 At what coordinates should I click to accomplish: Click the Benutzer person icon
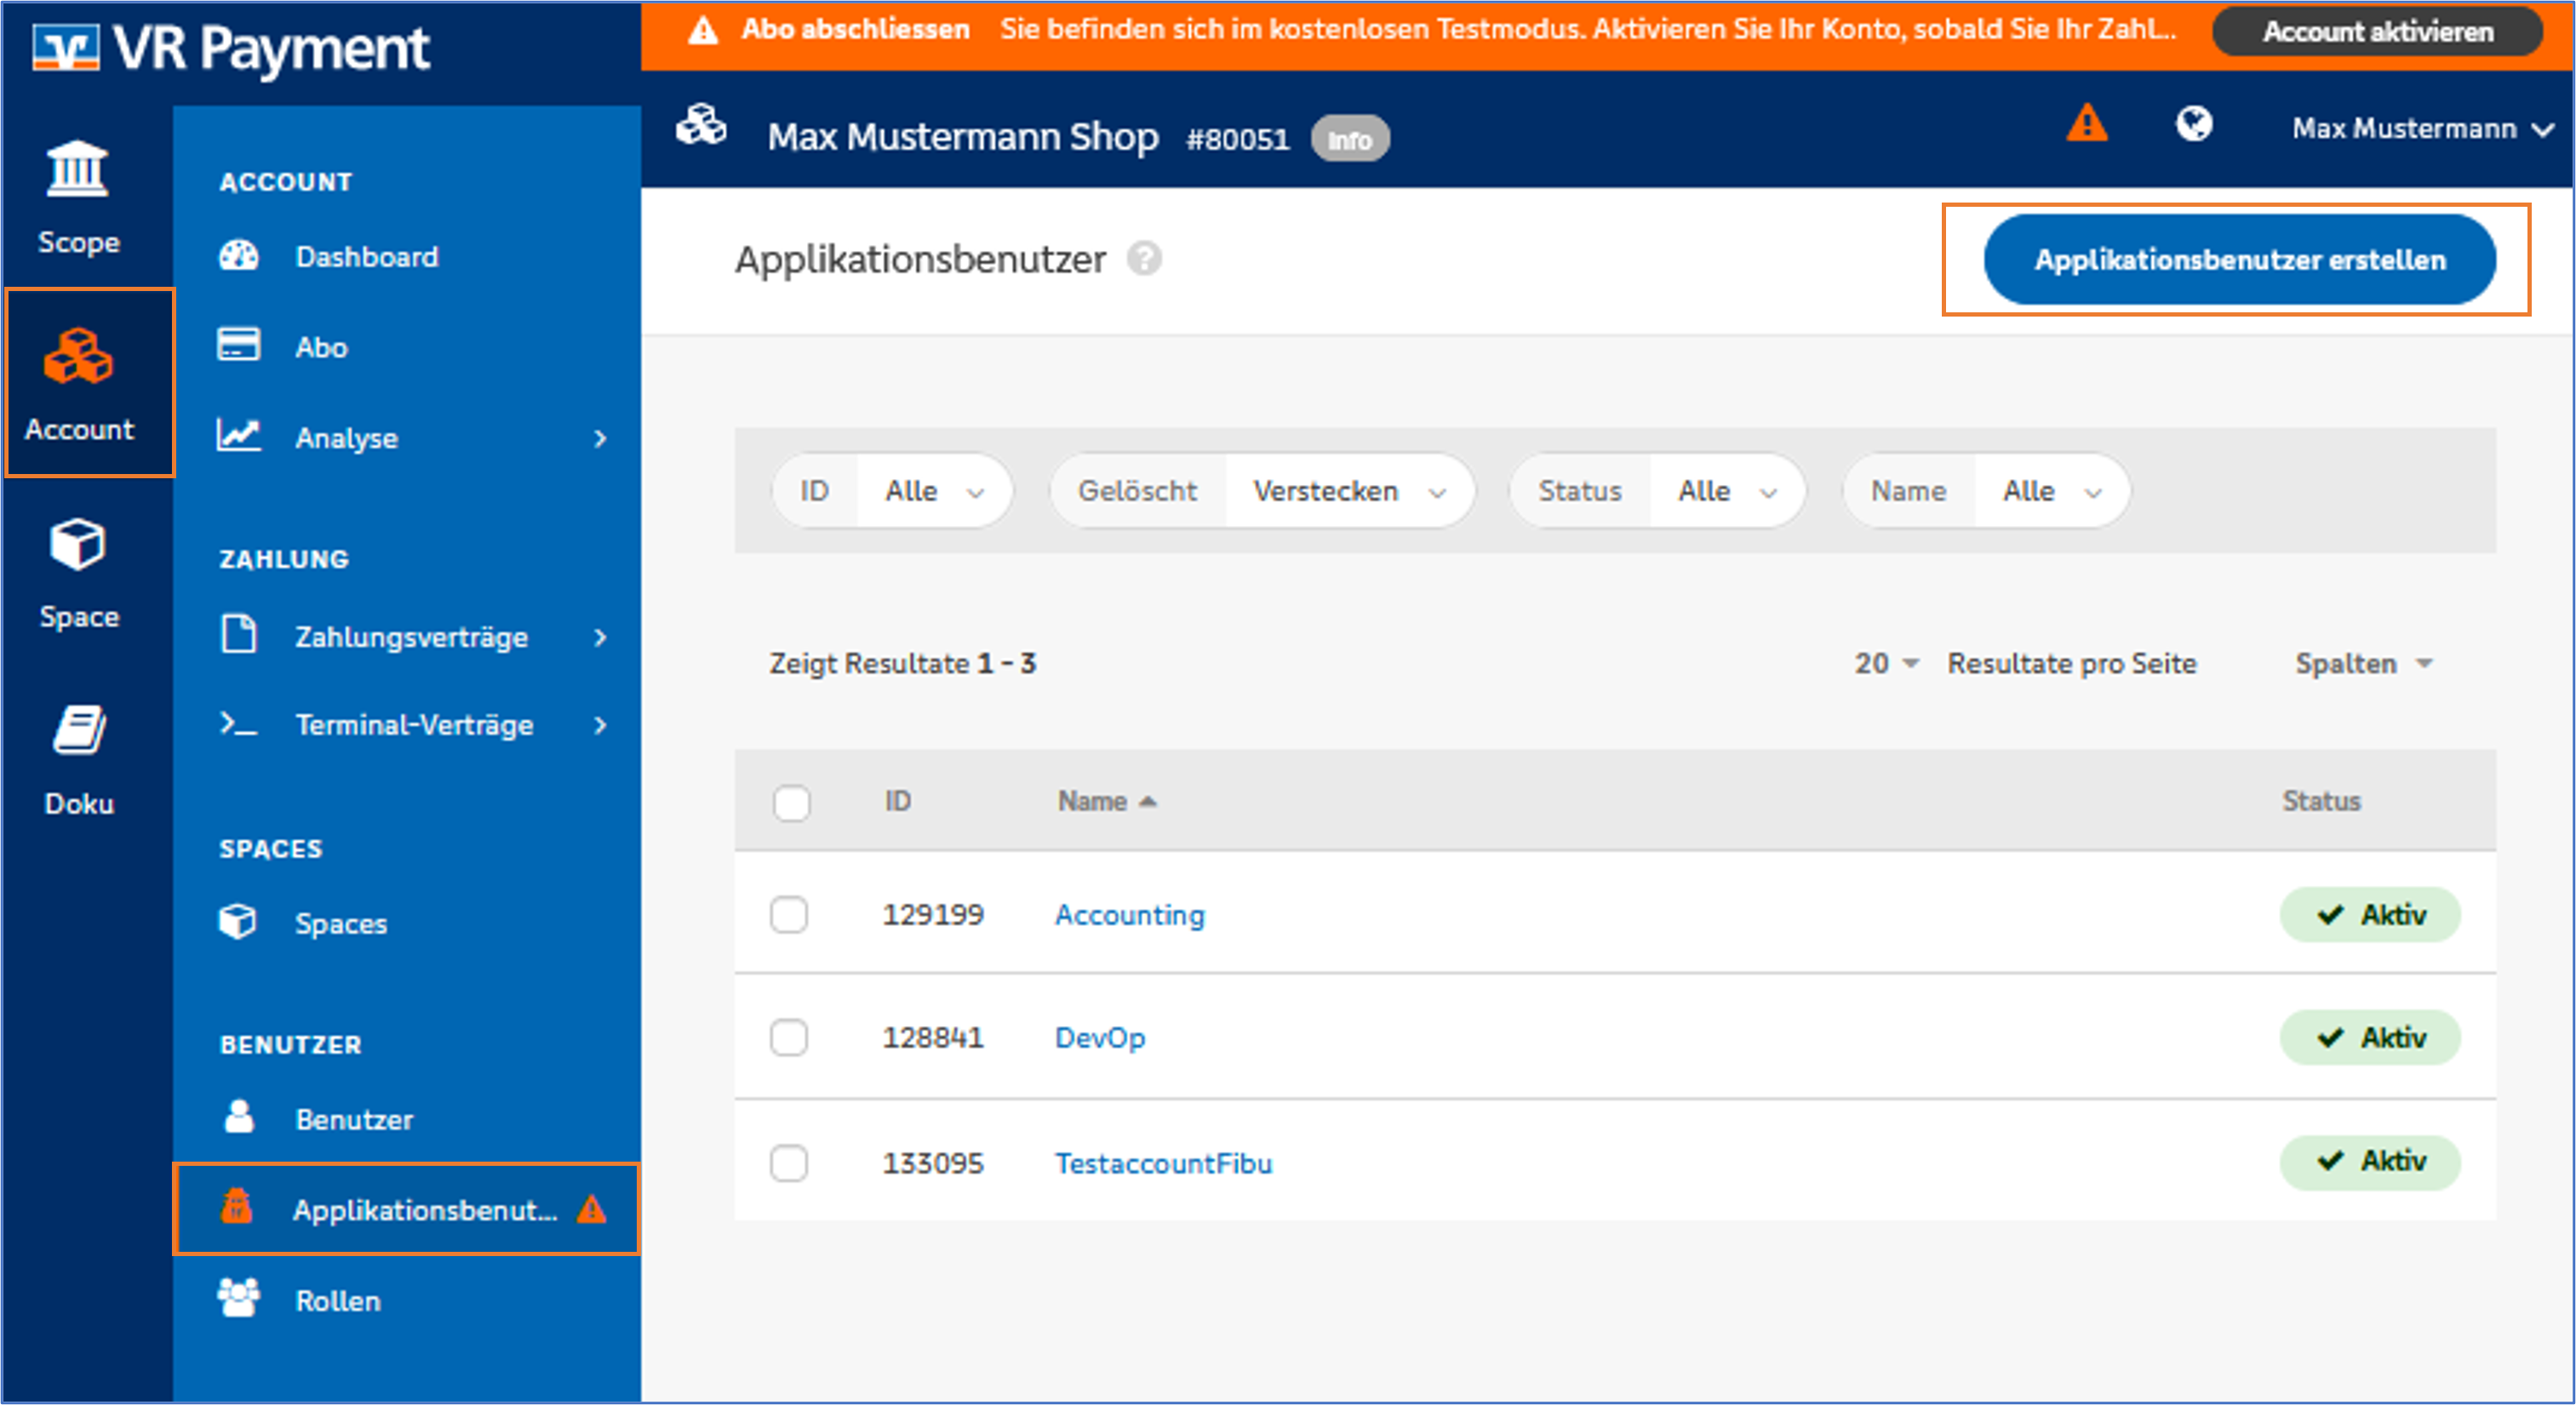click(x=239, y=1116)
